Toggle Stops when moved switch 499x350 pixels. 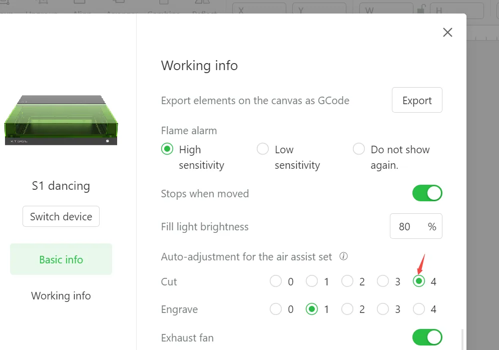point(427,193)
